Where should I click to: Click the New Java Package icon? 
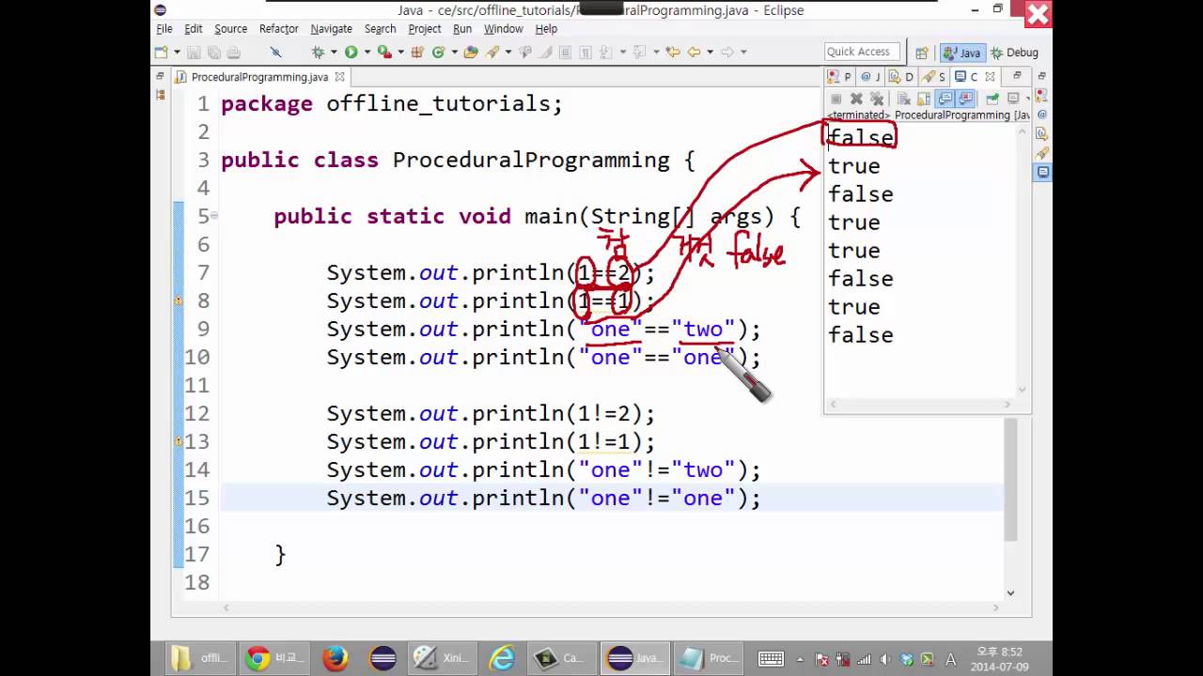(x=417, y=53)
